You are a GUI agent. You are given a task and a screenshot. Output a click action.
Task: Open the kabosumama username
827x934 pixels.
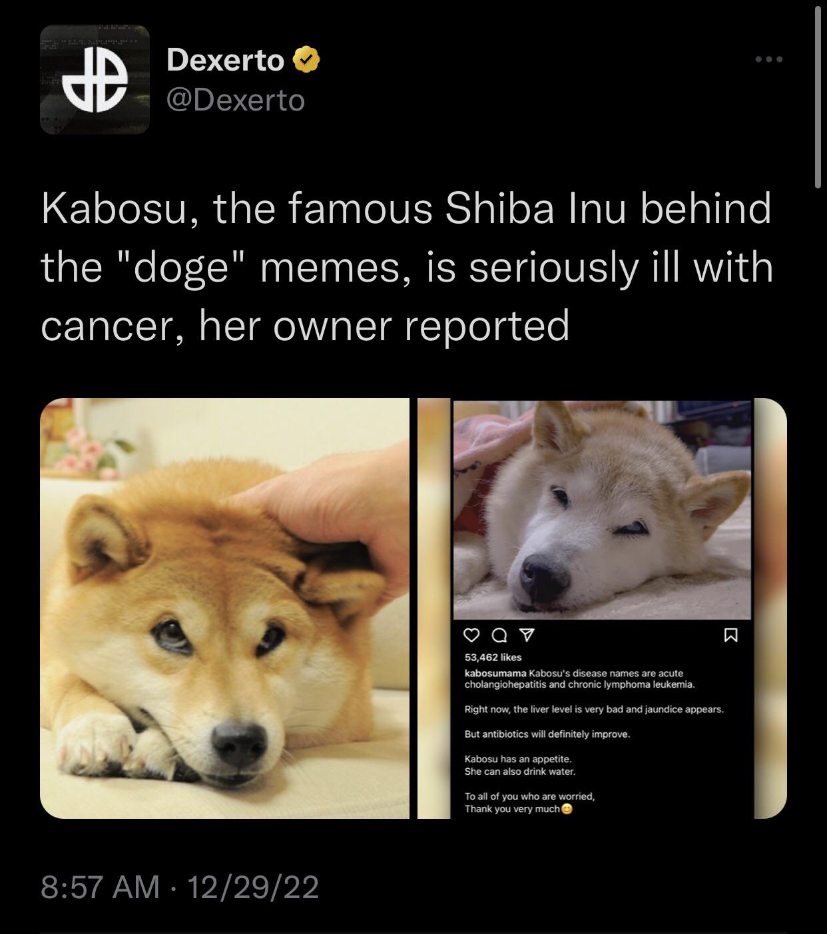495,673
